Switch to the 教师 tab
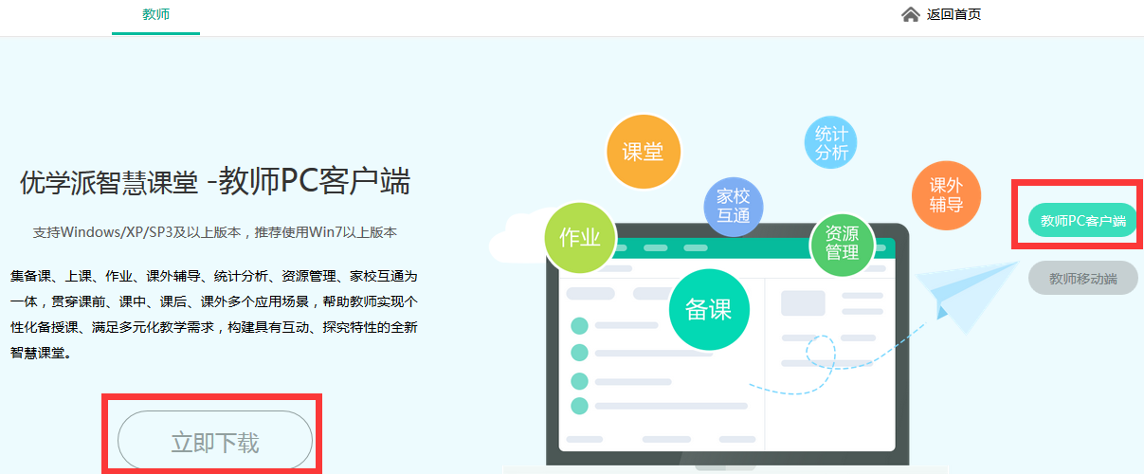Image resolution: width=1144 pixels, height=474 pixels. [x=155, y=14]
